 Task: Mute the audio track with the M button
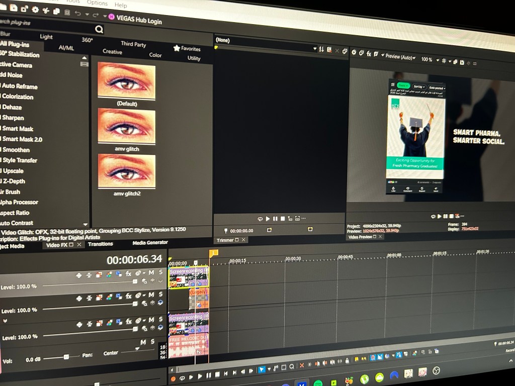tap(143, 342)
